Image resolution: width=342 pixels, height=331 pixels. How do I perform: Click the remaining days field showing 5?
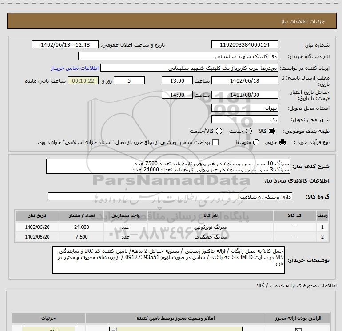point(129,80)
